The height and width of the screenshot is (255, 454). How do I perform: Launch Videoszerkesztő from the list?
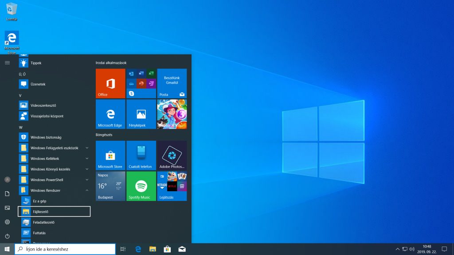(54, 105)
